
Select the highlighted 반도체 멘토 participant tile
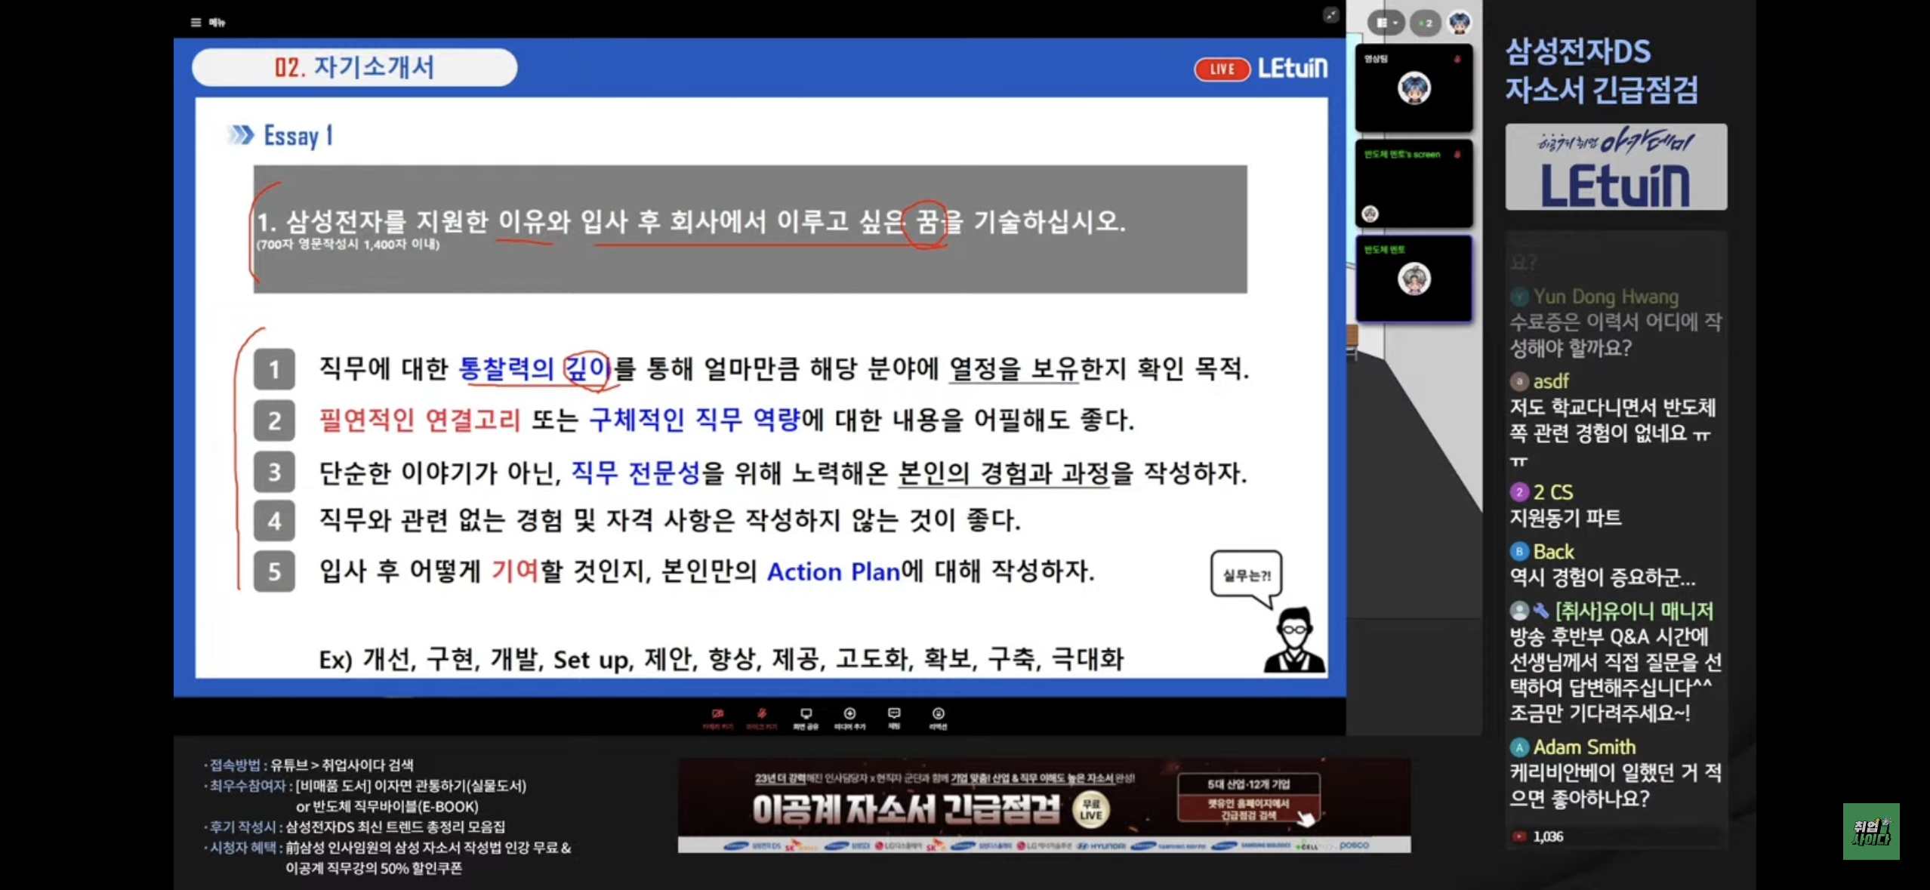[x=1414, y=279]
